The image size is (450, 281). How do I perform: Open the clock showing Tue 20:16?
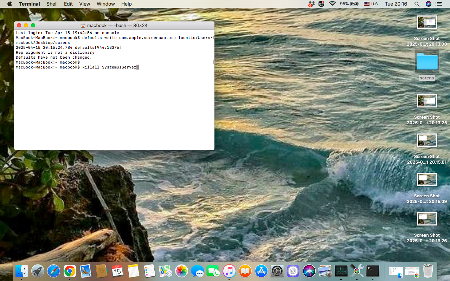point(397,4)
